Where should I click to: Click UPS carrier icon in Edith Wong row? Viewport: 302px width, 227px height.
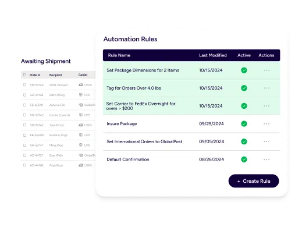point(81,95)
